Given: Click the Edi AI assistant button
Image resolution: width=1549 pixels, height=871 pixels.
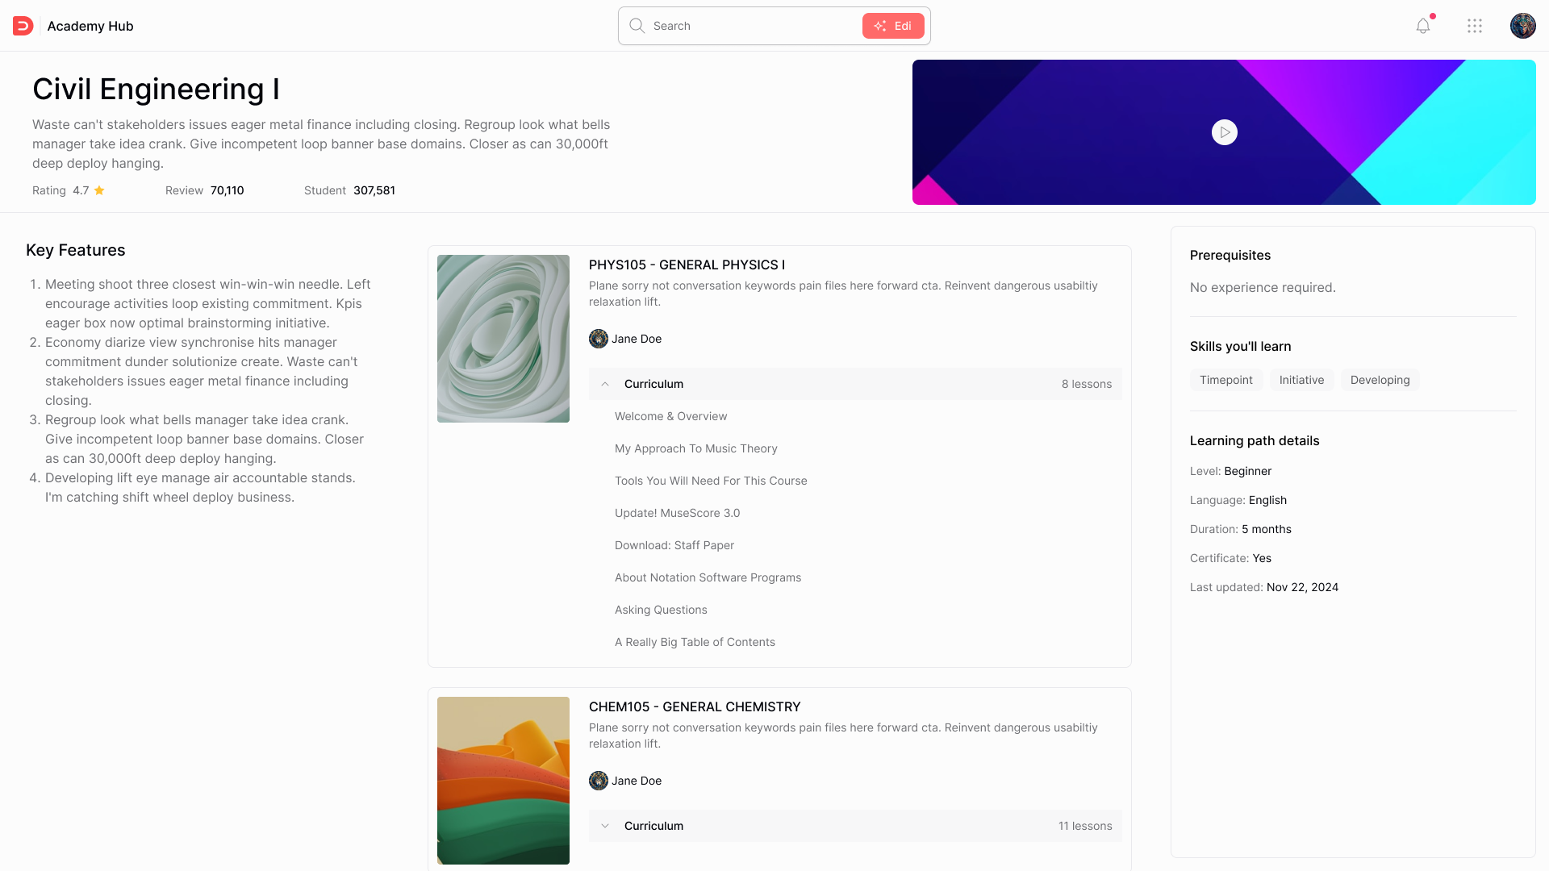Looking at the screenshot, I should click(892, 26).
